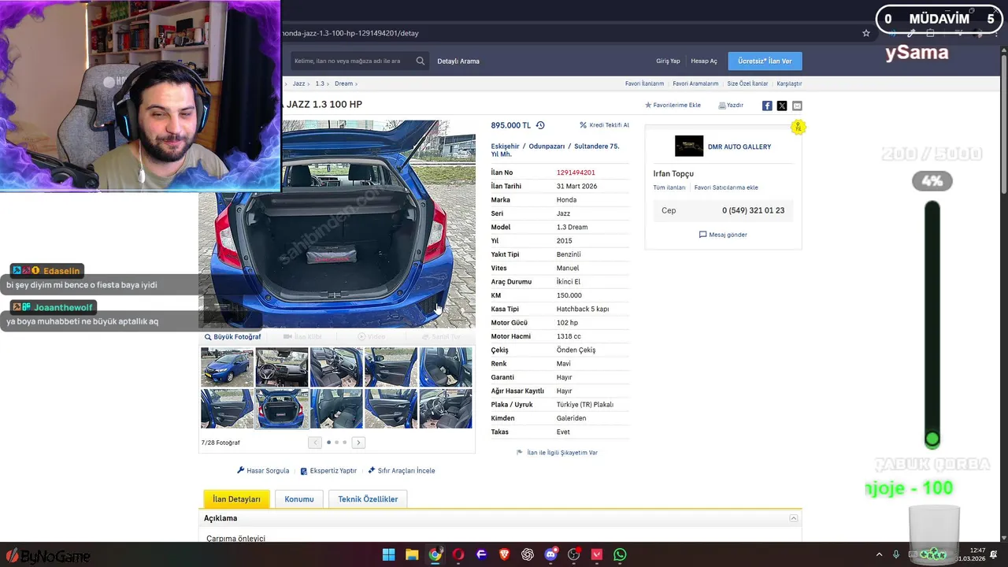The image size is (1008, 567).
Task: Click Ekspertiz Yaptır link
Action: point(328,471)
